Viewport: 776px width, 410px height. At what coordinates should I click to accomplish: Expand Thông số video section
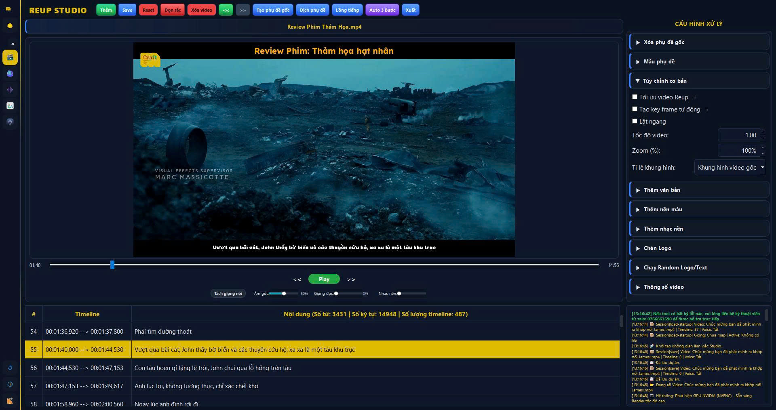tap(699, 287)
